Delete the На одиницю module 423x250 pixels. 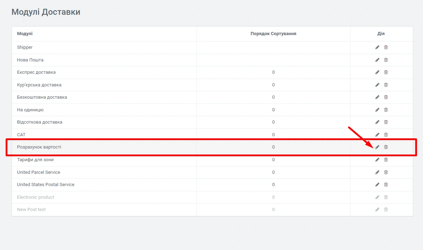tap(386, 110)
